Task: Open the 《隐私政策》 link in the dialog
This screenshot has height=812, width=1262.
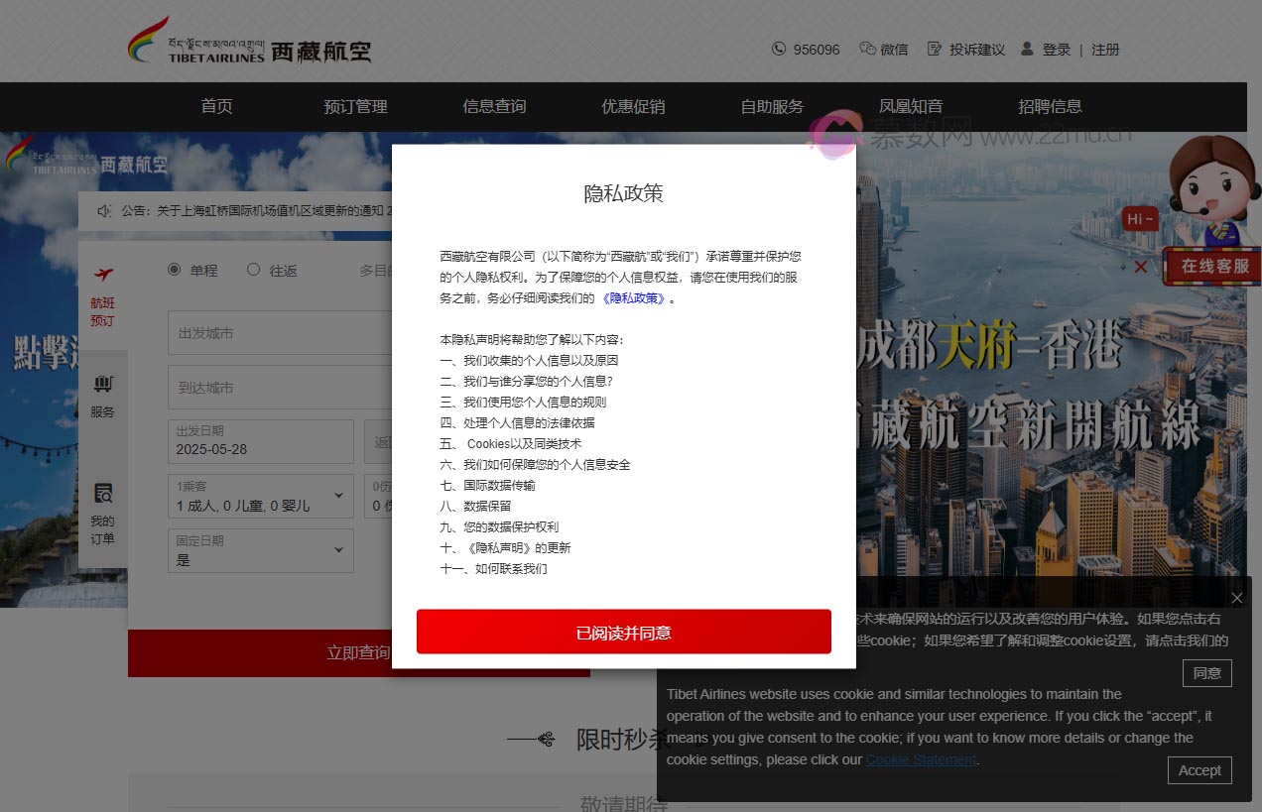Action: [x=635, y=297]
